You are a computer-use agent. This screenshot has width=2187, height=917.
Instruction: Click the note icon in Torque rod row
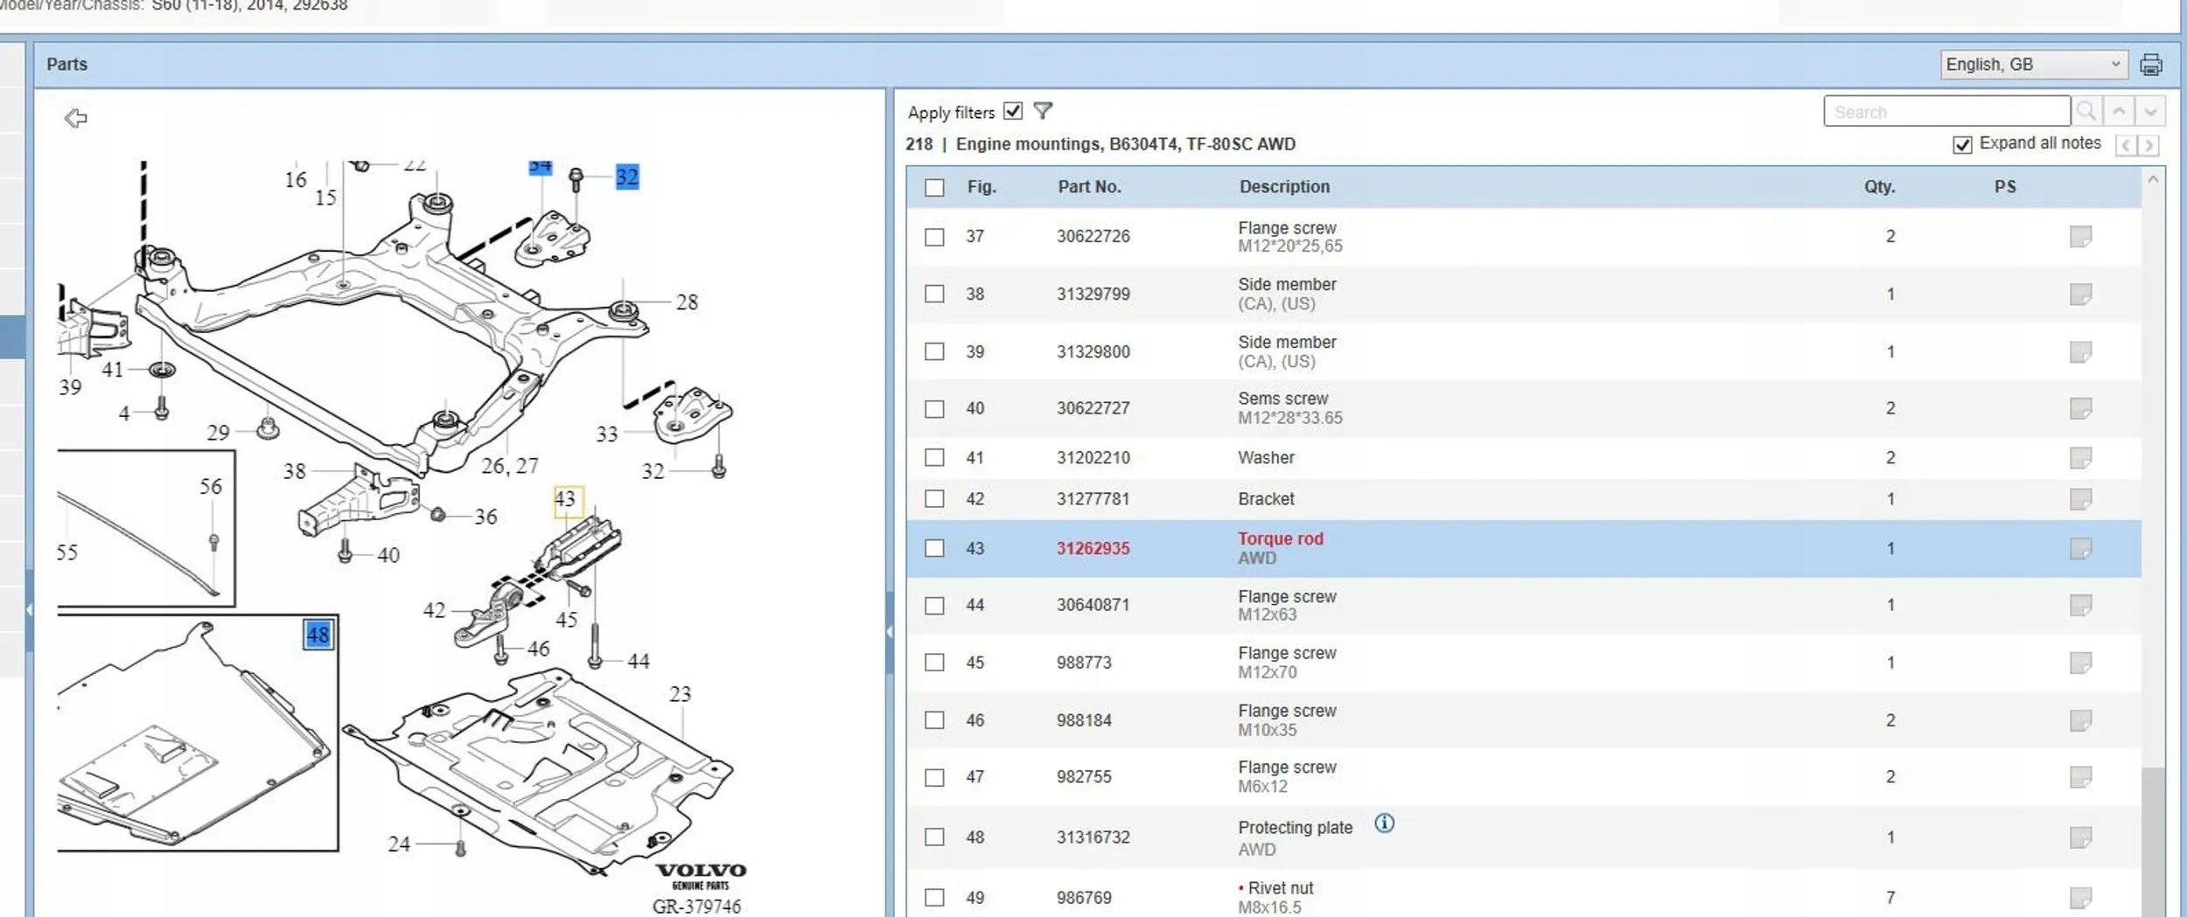click(2080, 548)
